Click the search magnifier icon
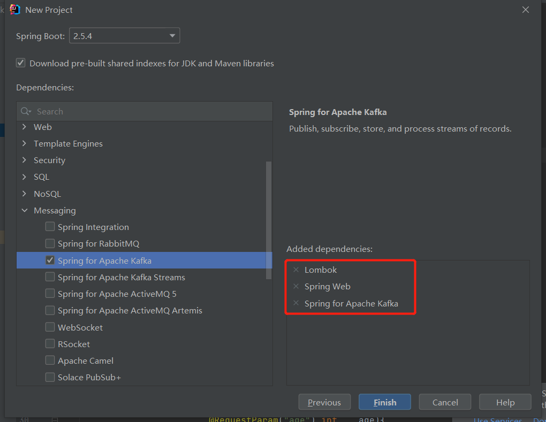 (26, 111)
